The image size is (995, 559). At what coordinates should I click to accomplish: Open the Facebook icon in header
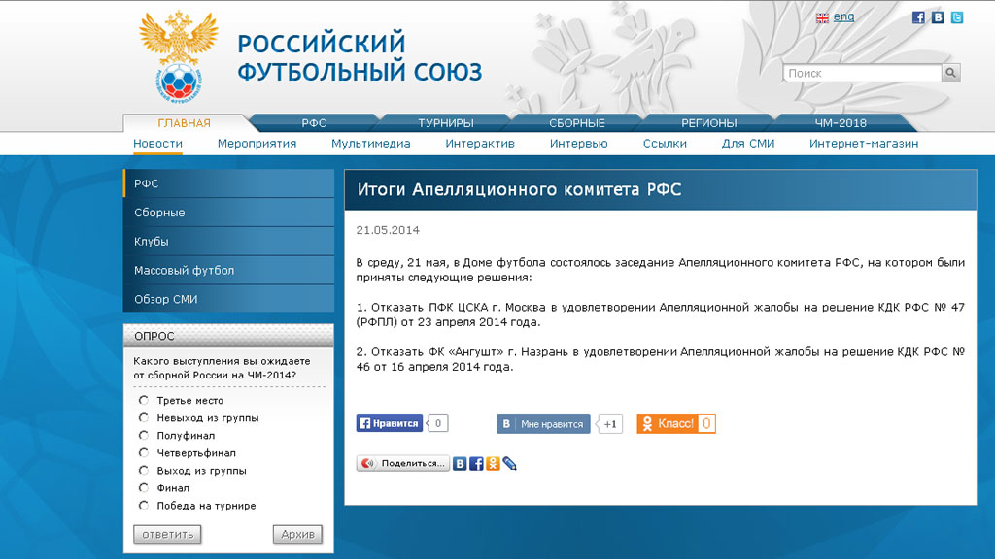[x=918, y=17]
